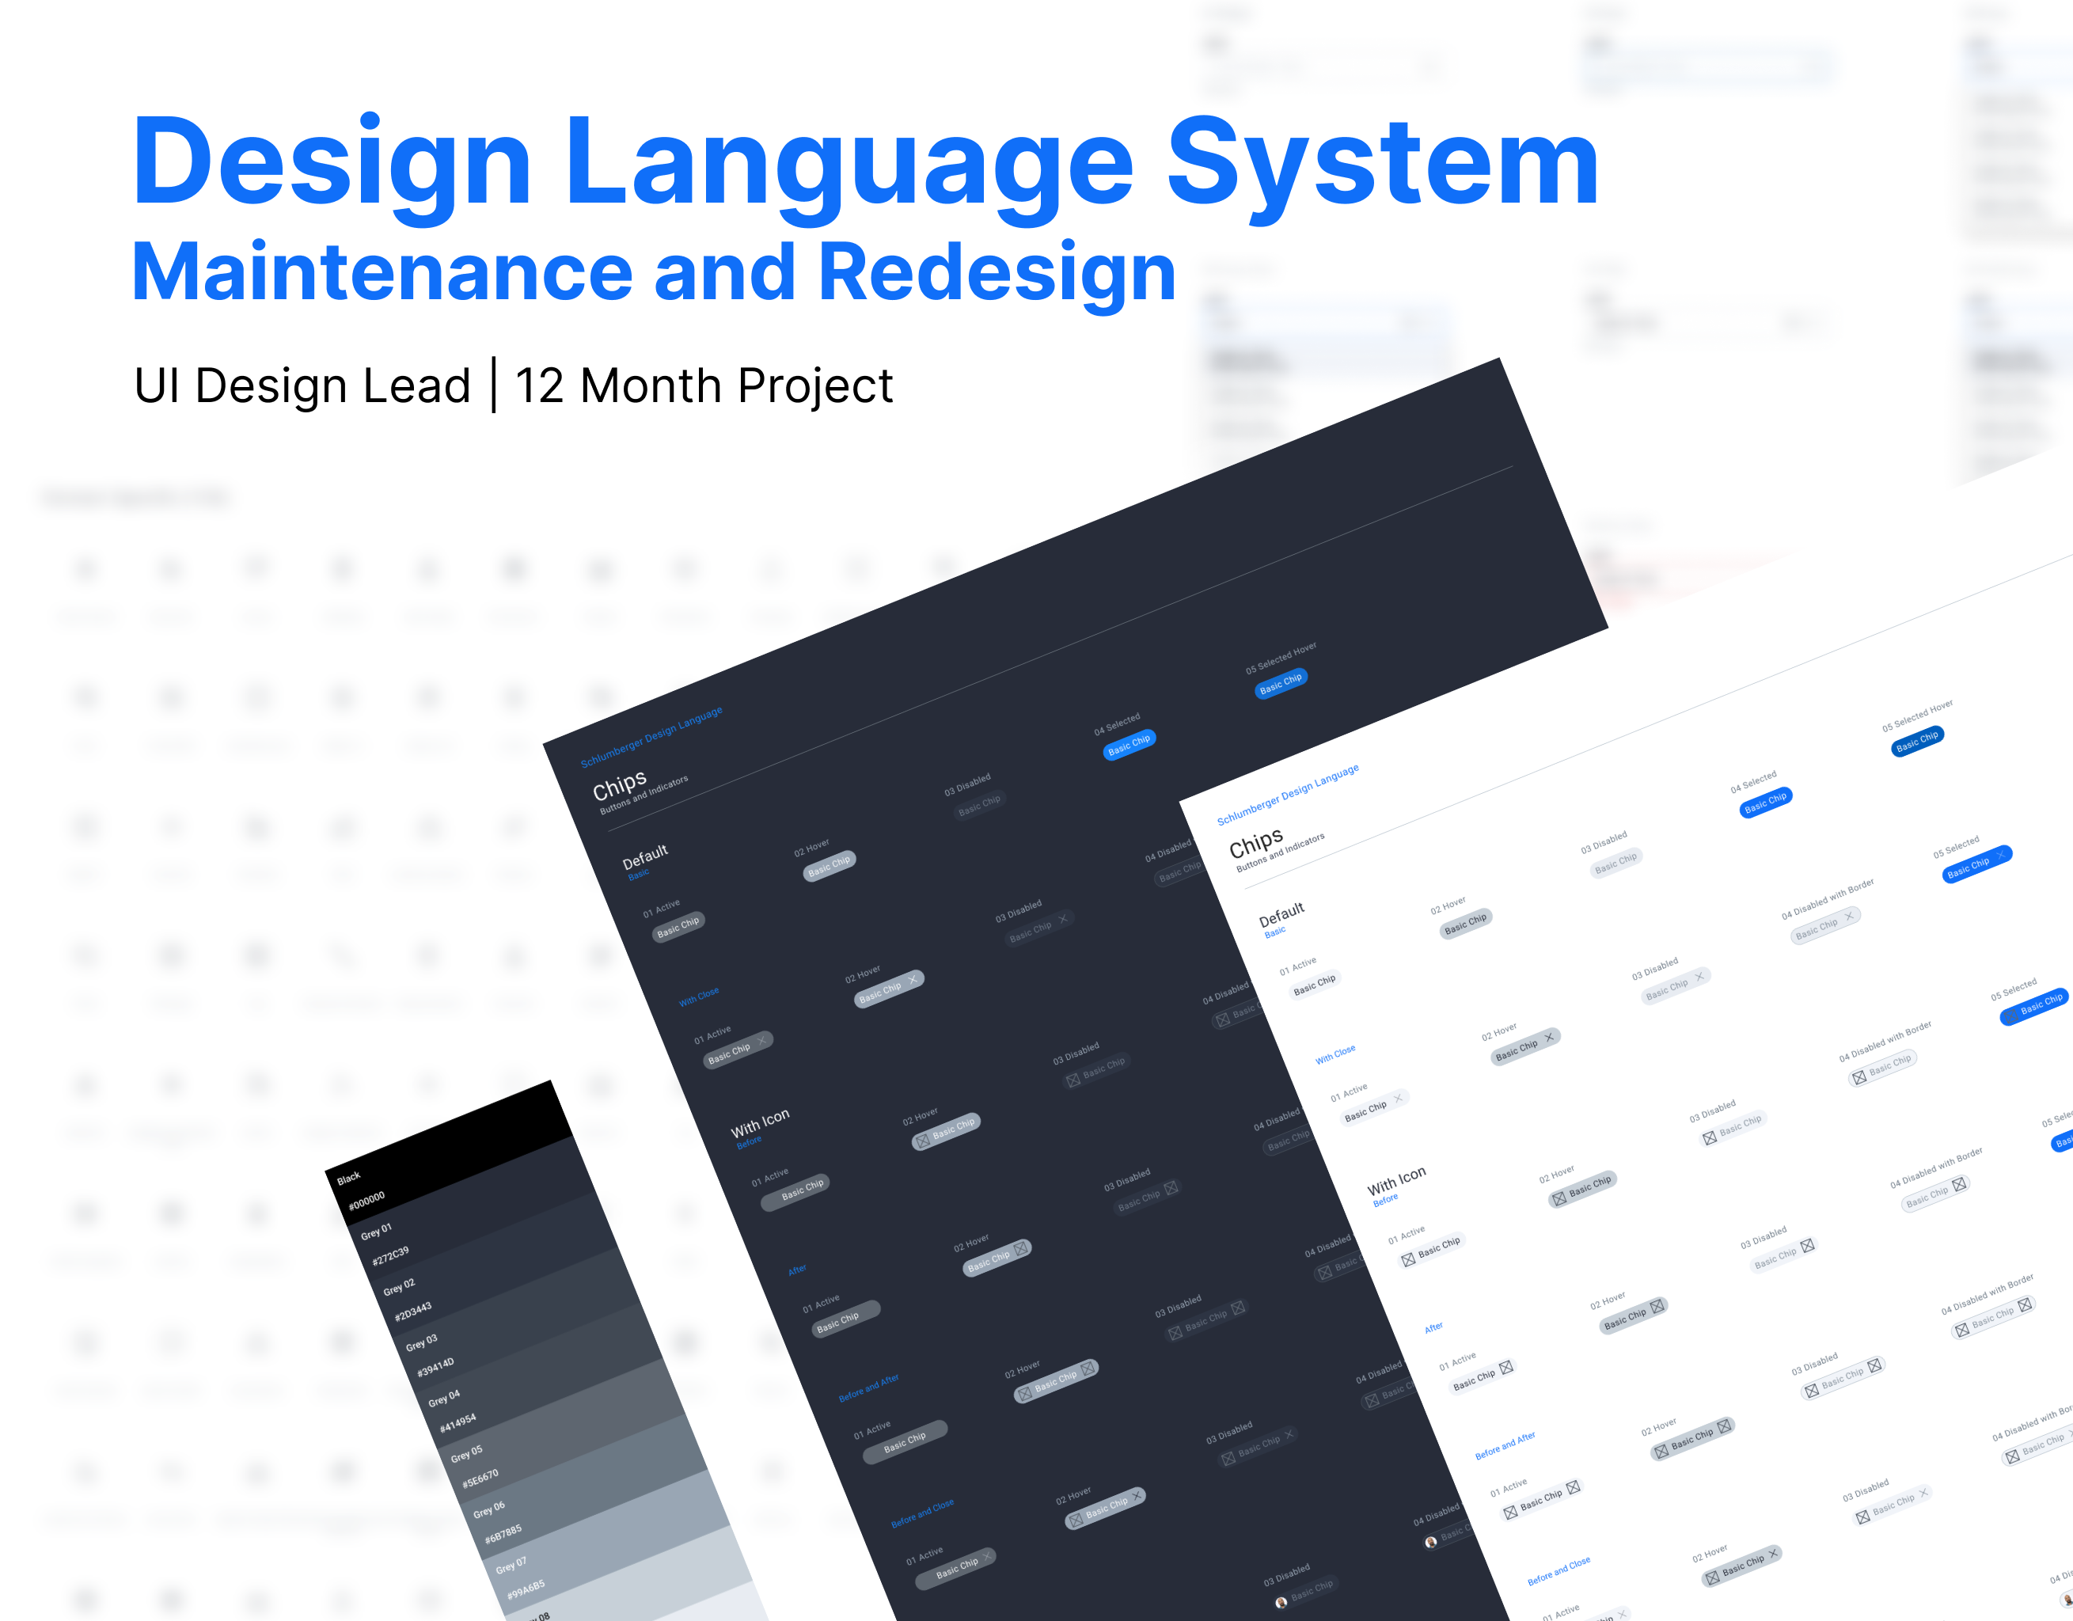2073x1621 pixels.
Task: Click close X on dark Before and Close hover chip
Action: (1137, 1495)
